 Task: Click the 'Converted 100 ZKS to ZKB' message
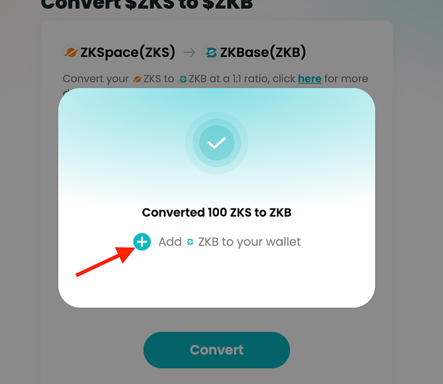216,213
